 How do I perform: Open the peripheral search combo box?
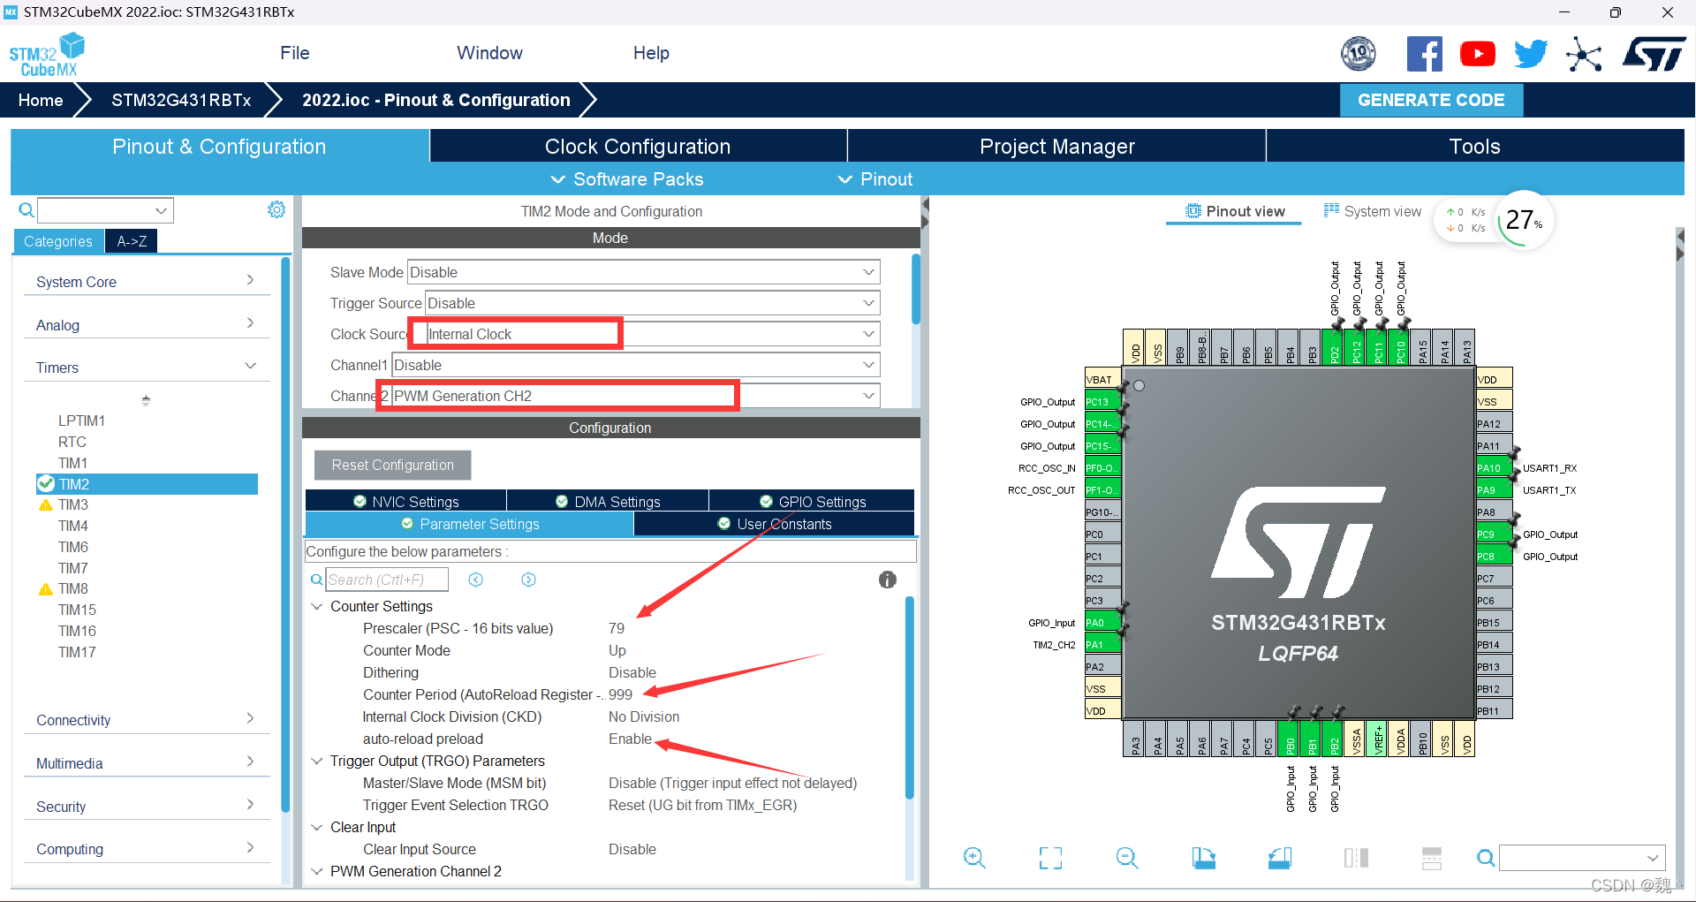tap(105, 210)
